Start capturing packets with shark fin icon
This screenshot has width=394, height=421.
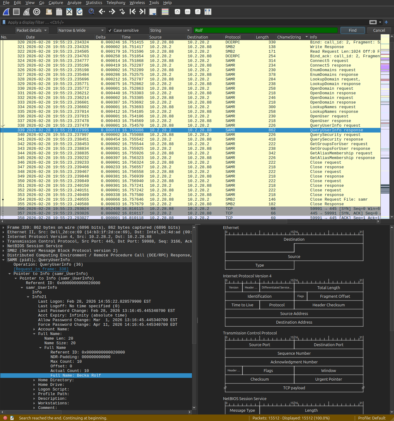click(6, 12)
